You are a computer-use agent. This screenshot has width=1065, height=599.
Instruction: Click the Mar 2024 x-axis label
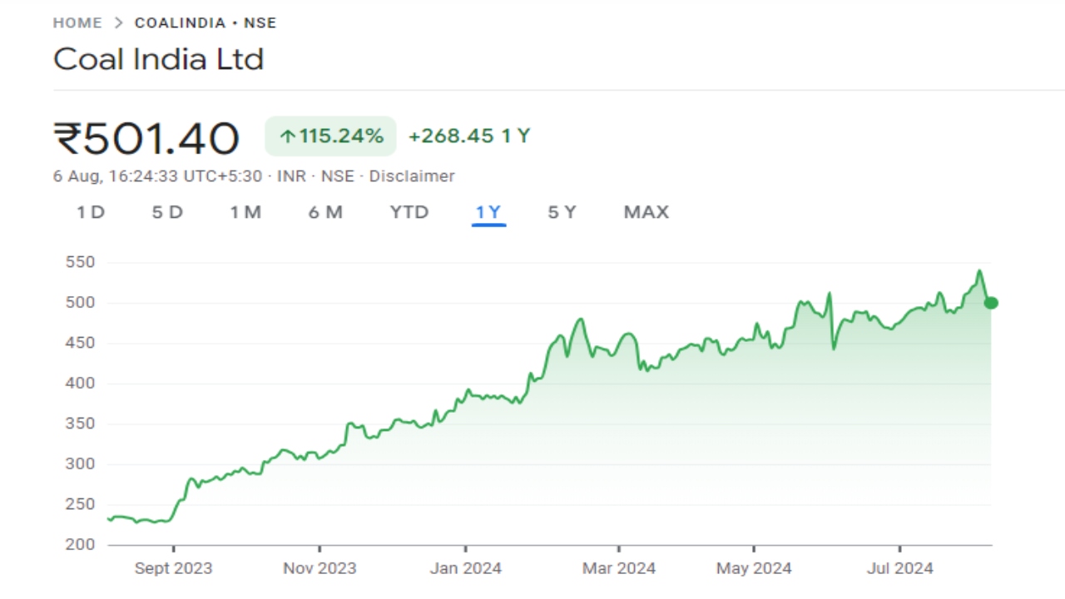[618, 569]
